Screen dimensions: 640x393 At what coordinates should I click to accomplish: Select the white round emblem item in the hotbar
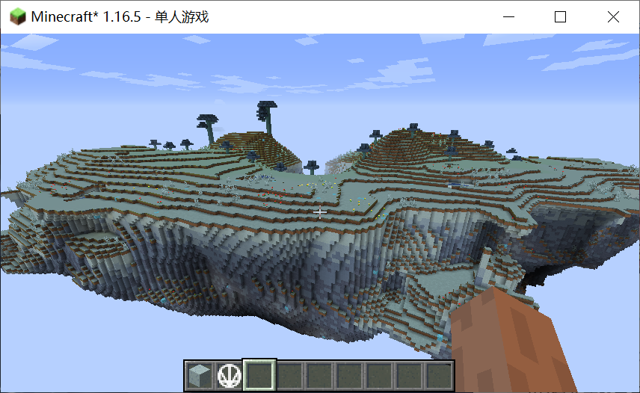[x=230, y=375]
